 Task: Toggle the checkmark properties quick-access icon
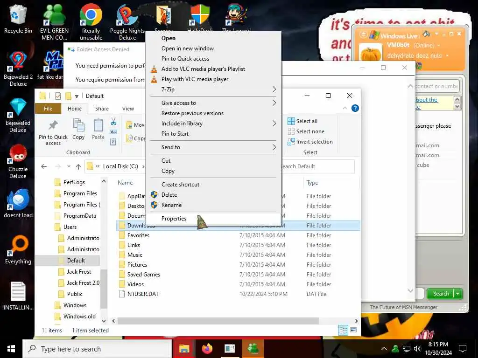[x=57, y=96]
